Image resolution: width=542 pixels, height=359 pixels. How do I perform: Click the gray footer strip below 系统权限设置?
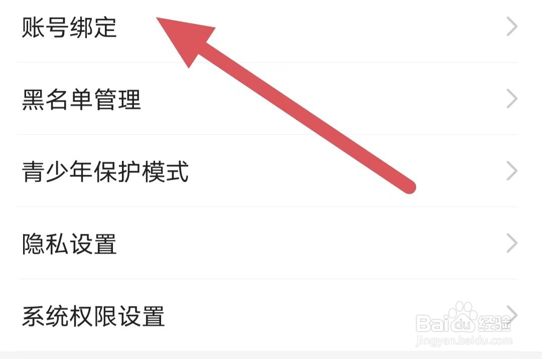click(271, 355)
